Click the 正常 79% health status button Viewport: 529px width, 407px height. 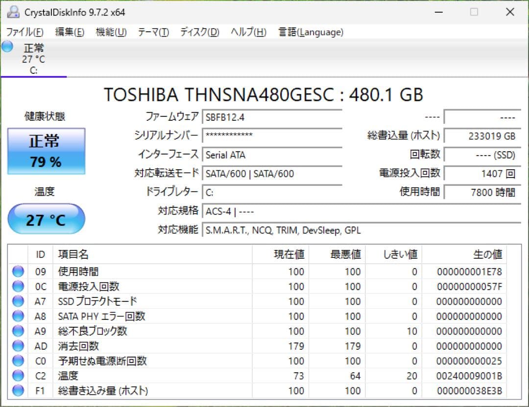click(x=46, y=151)
